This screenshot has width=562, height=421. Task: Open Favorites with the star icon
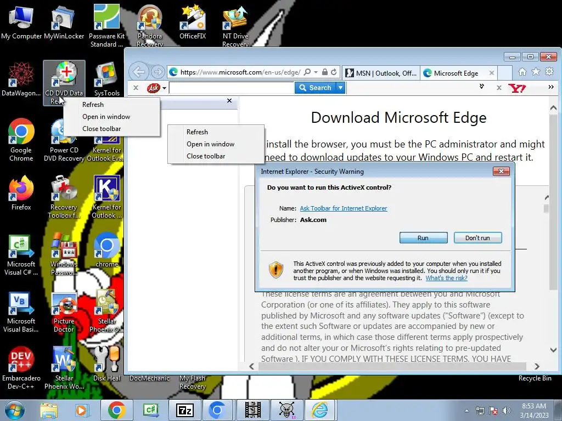coord(536,72)
